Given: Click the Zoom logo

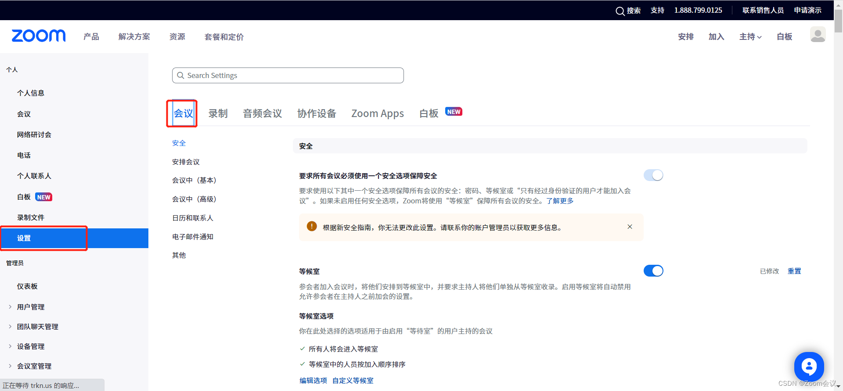Looking at the screenshot, I should coord(39,36).
